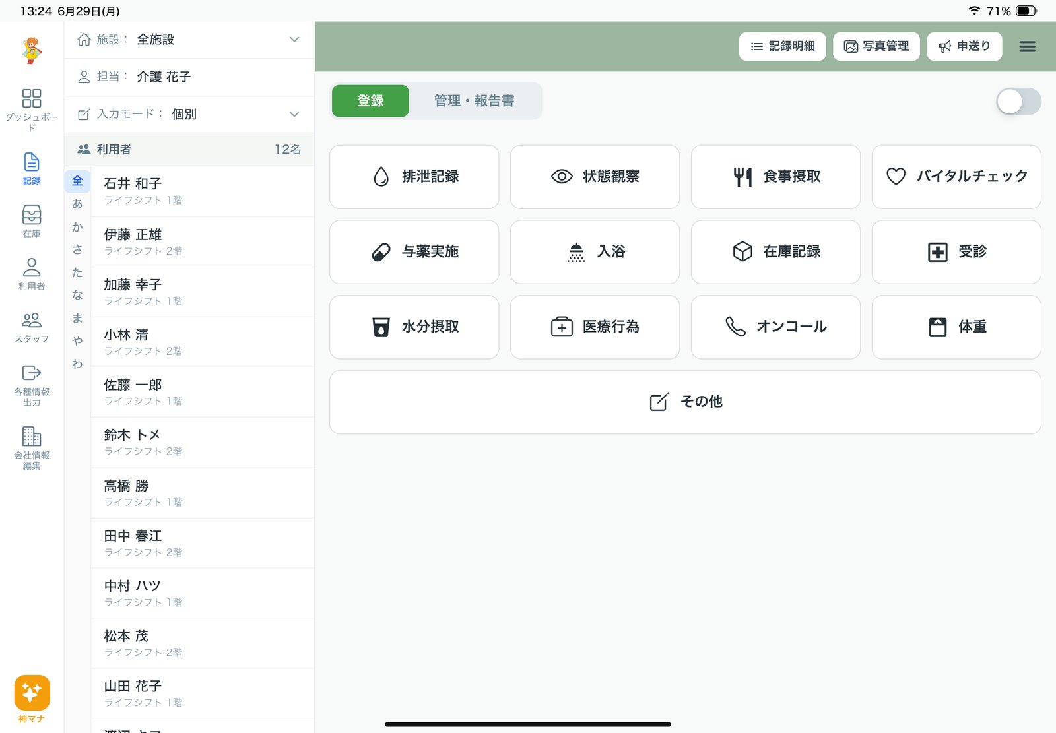This screenshot has height=733, width=1056.
Task: Click the 写真管理 button
Action: (x=876, y=46)
